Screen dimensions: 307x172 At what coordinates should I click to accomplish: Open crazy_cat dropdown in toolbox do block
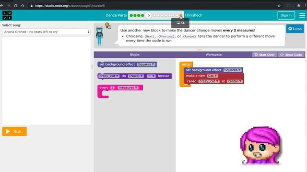coord(109,76)
